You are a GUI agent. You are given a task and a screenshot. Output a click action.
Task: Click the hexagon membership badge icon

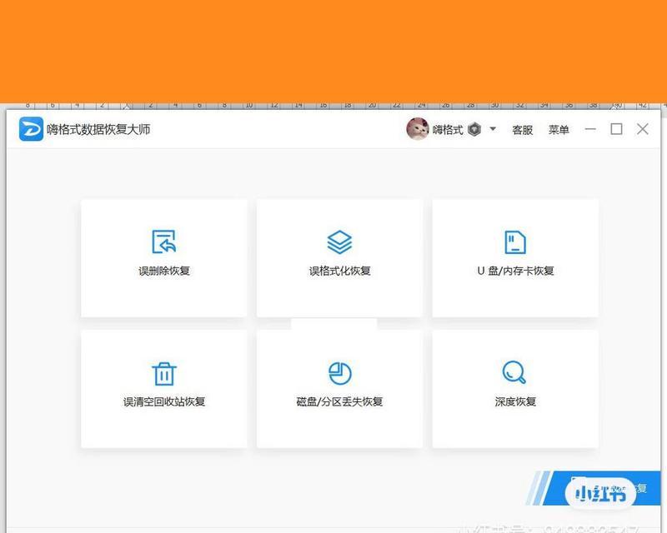(474, 129)
